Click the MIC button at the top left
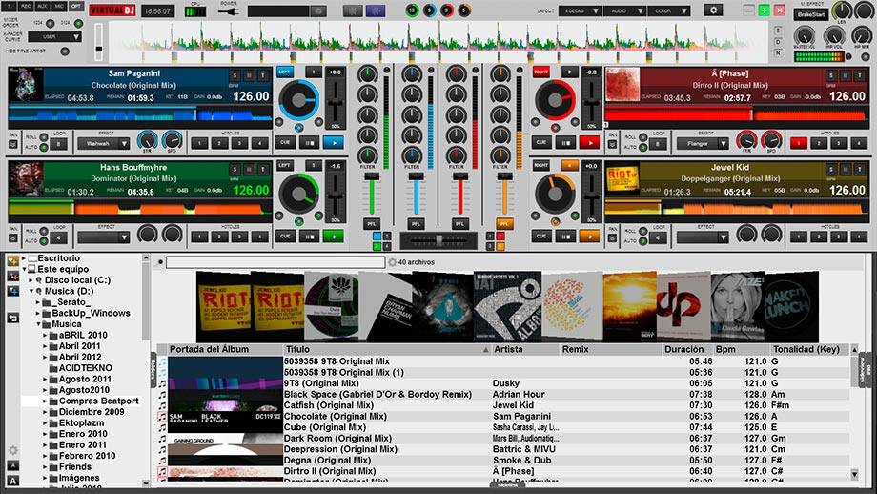 (x=60, y=6)
